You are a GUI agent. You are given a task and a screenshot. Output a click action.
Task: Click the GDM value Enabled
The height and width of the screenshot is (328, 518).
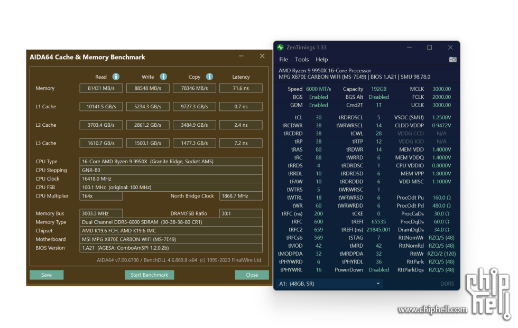(x=318, y=105)
